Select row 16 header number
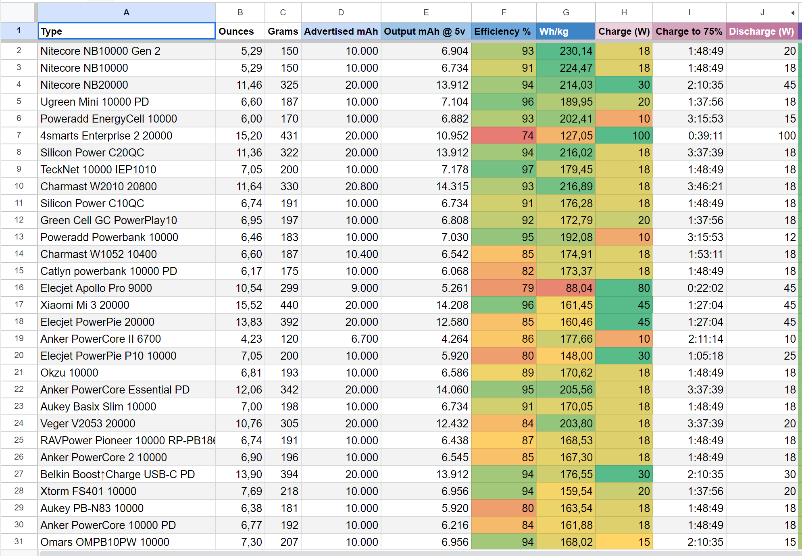802x556 pixels. coord(19,287)
